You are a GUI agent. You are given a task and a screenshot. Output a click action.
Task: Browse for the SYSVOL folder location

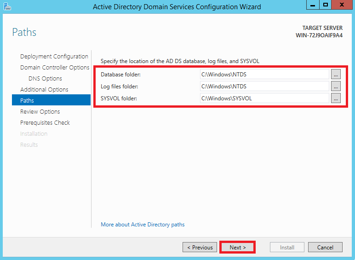336,98
